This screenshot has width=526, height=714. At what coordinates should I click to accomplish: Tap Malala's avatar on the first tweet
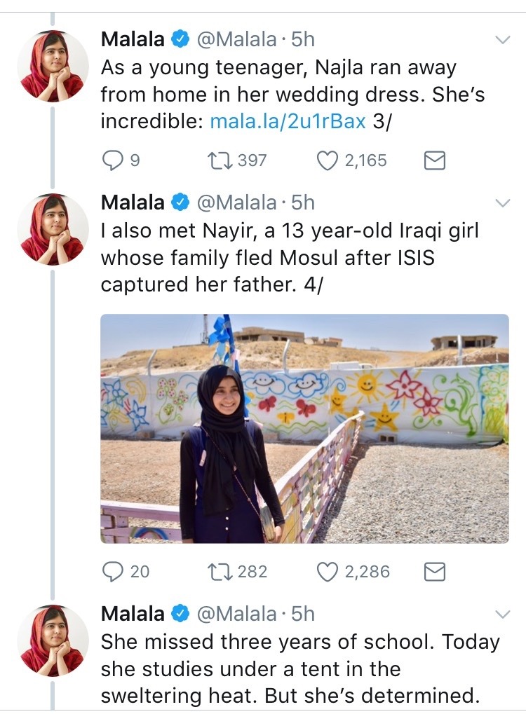tap(53, 67)
